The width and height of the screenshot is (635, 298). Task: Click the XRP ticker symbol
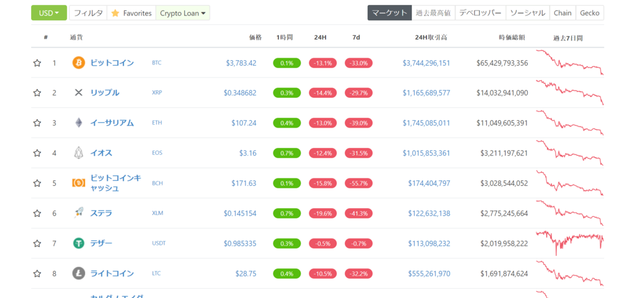(157, 93)
